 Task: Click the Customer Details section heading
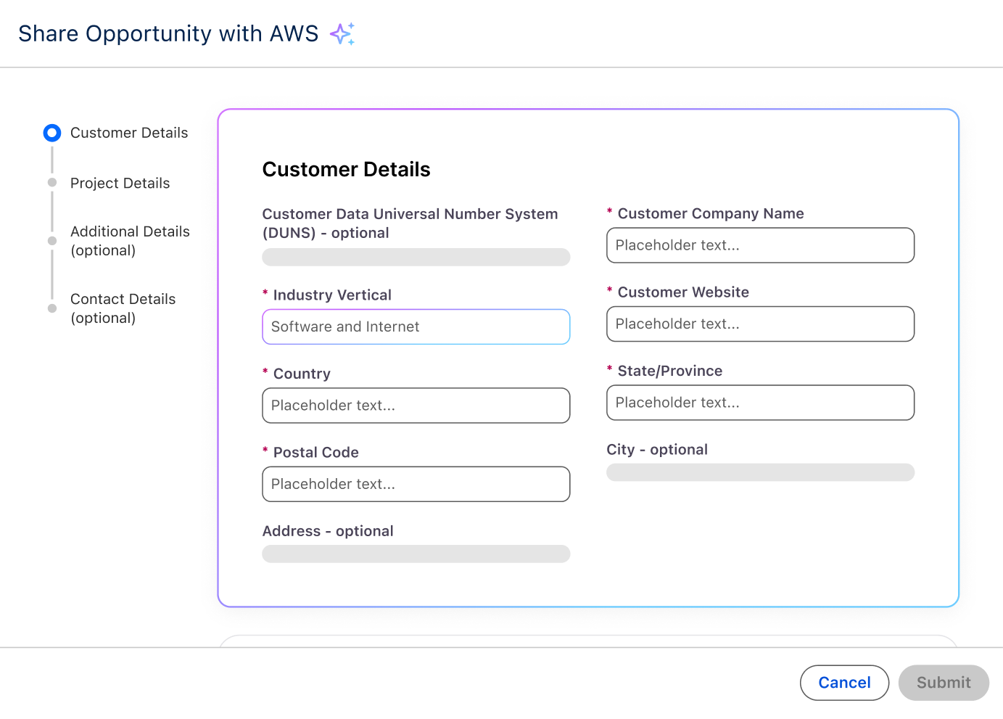pos(346,169)
